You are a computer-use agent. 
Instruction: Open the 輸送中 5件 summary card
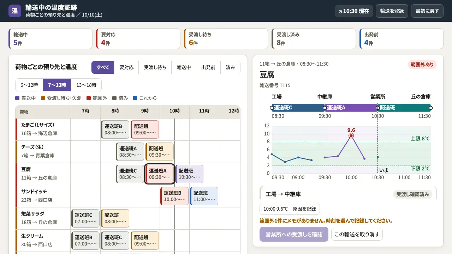coord(50,38)
